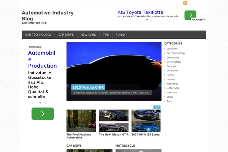Screen dimensions: 228x152
Task: Select first dot in sidebar ad
Action: [40, 103]
